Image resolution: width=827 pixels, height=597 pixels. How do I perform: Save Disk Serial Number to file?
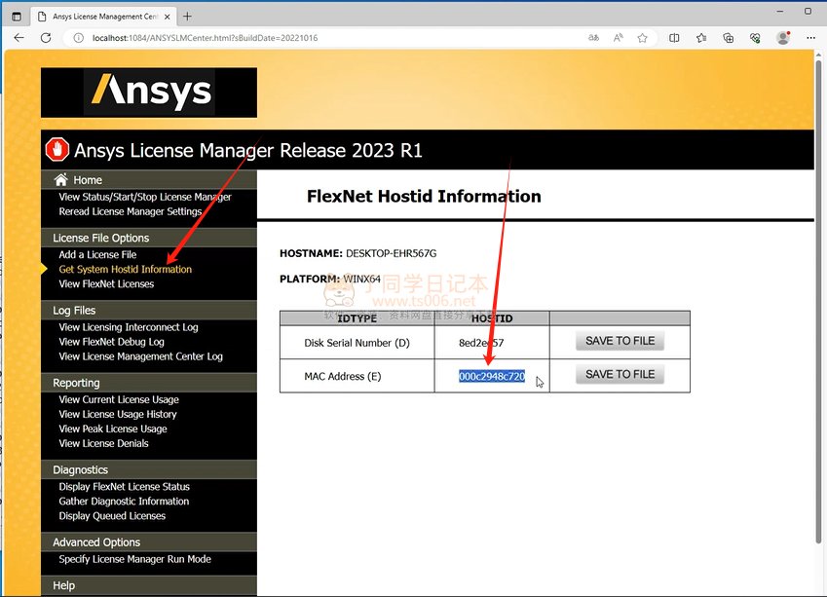pyautogui.click(x=620, y=341)
